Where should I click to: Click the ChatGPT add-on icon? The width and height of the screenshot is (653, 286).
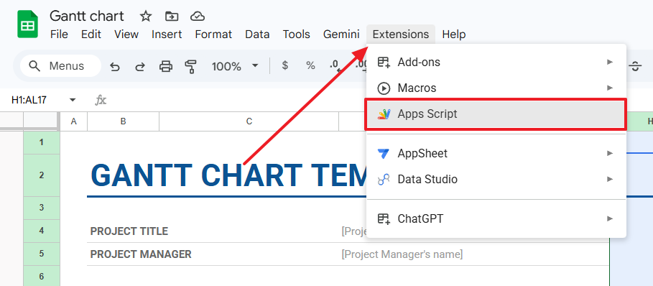[x=384, y=218]
